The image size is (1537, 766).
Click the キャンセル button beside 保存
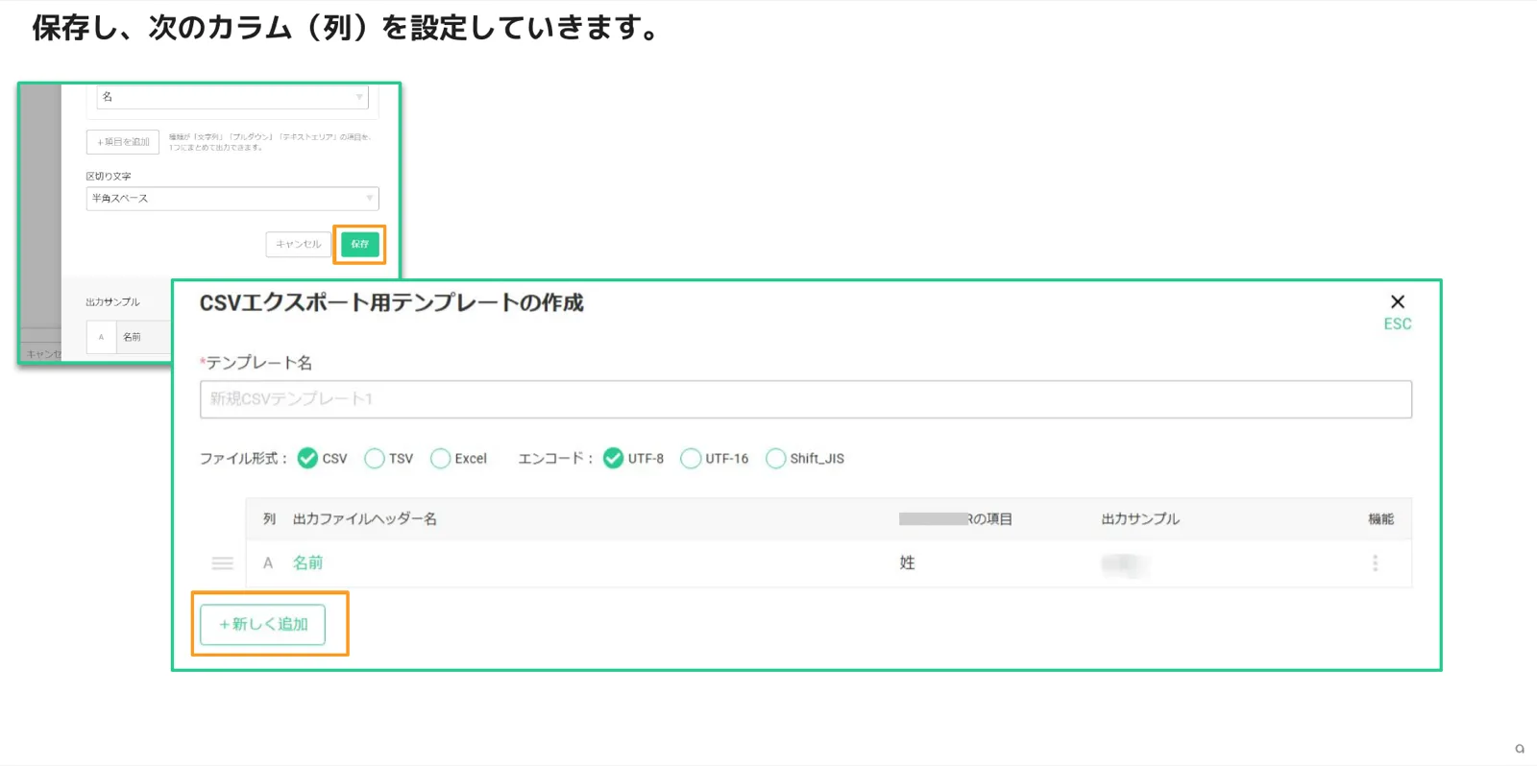tap(298, 244)
